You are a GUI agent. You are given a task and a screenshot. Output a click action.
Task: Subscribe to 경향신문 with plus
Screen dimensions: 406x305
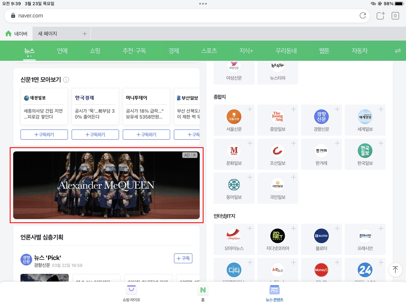pyautogui.click(x=337, y=109)
